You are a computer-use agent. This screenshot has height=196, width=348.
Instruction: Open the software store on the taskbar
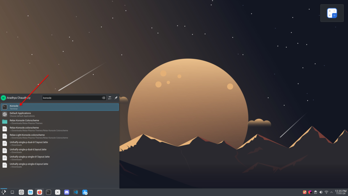click(x=85, y=192)
